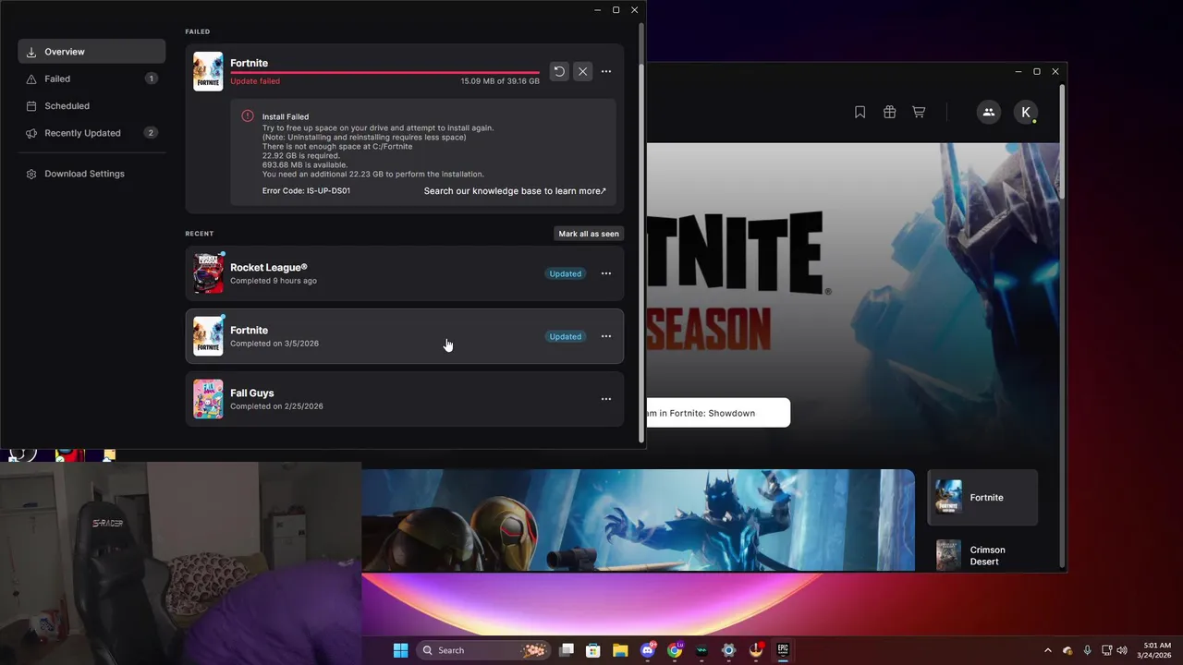1183x665 pixels.
Task: Show hidden system tray icons
Action: pos(1048,650)
